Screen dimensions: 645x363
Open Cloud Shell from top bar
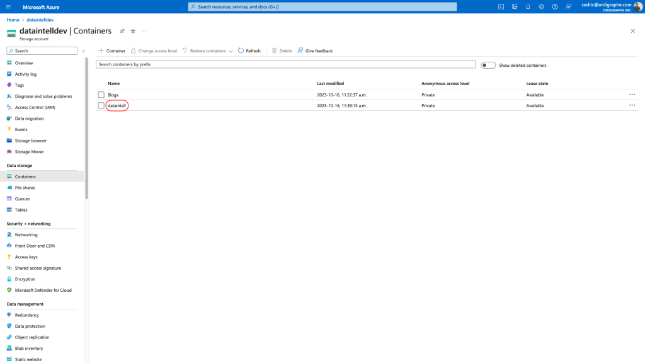[501, 7]
